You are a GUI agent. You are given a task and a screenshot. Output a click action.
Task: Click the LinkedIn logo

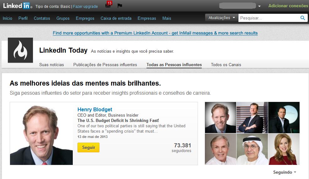[x=17, y=6]
